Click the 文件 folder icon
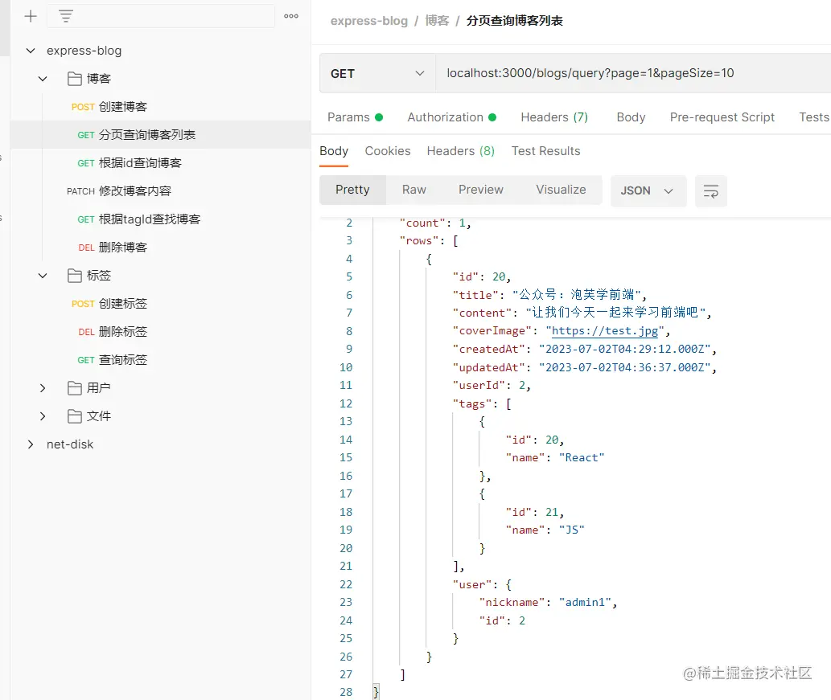Viewport: 831px width, 700px height. pyautogui.click(x=75, y=416)
